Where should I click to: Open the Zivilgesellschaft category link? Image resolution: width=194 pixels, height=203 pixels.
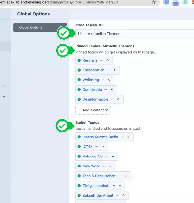click(x=96, y=186)
